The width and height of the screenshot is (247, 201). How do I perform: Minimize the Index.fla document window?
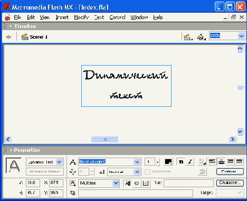[x=225, y=17]
